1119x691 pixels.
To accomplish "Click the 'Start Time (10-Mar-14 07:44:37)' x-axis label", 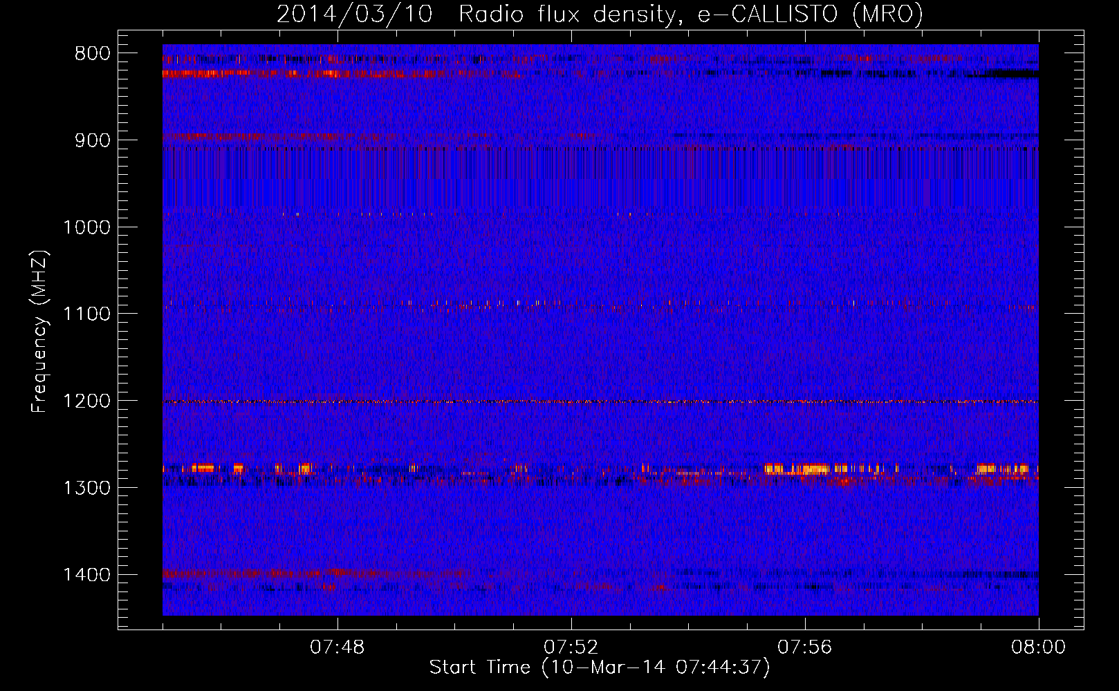I will pyautogui.click(x=600, y=668).
